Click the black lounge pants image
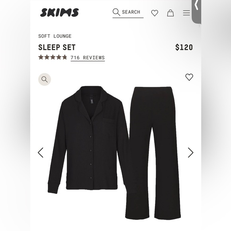The height and width of the screenshot is (231, 231). (x=153, y=153)
